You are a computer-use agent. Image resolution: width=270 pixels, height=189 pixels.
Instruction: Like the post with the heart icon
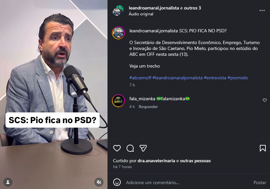pyautogui.click(x=117, y=148)
